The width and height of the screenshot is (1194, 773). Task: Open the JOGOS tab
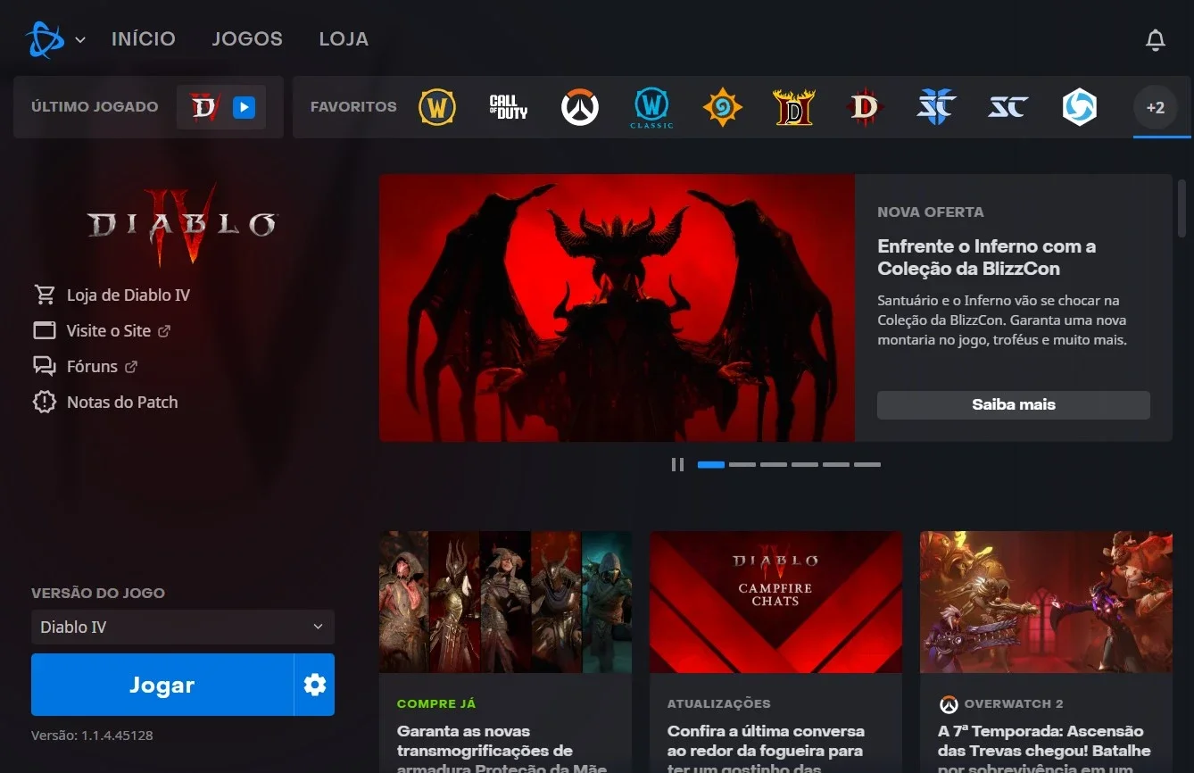pyautogui.click(x=247, y=39)
